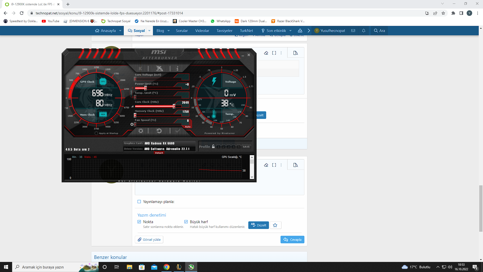Uncheck the Büyük harf checkbox
The width and height of the screenshot is (483, 272).
point(186,222)
